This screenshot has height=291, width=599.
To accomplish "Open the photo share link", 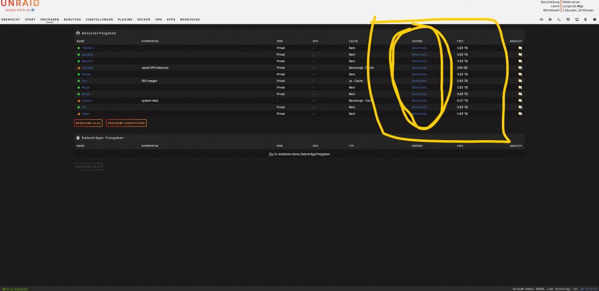I will (x=86, y=94).
